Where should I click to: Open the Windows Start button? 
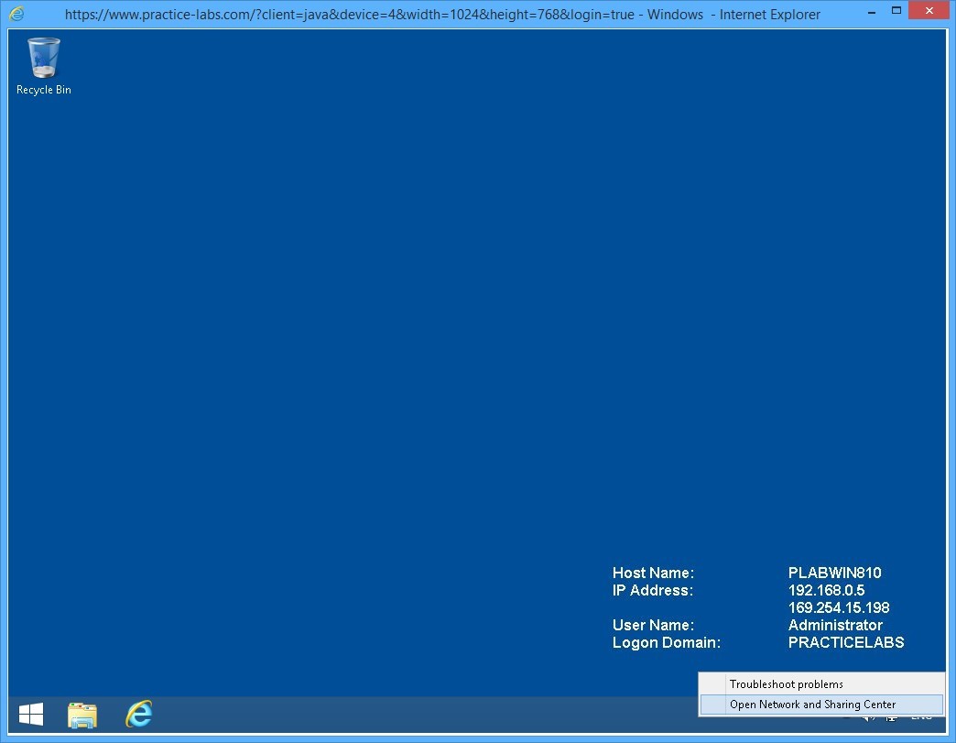[31, 715]
